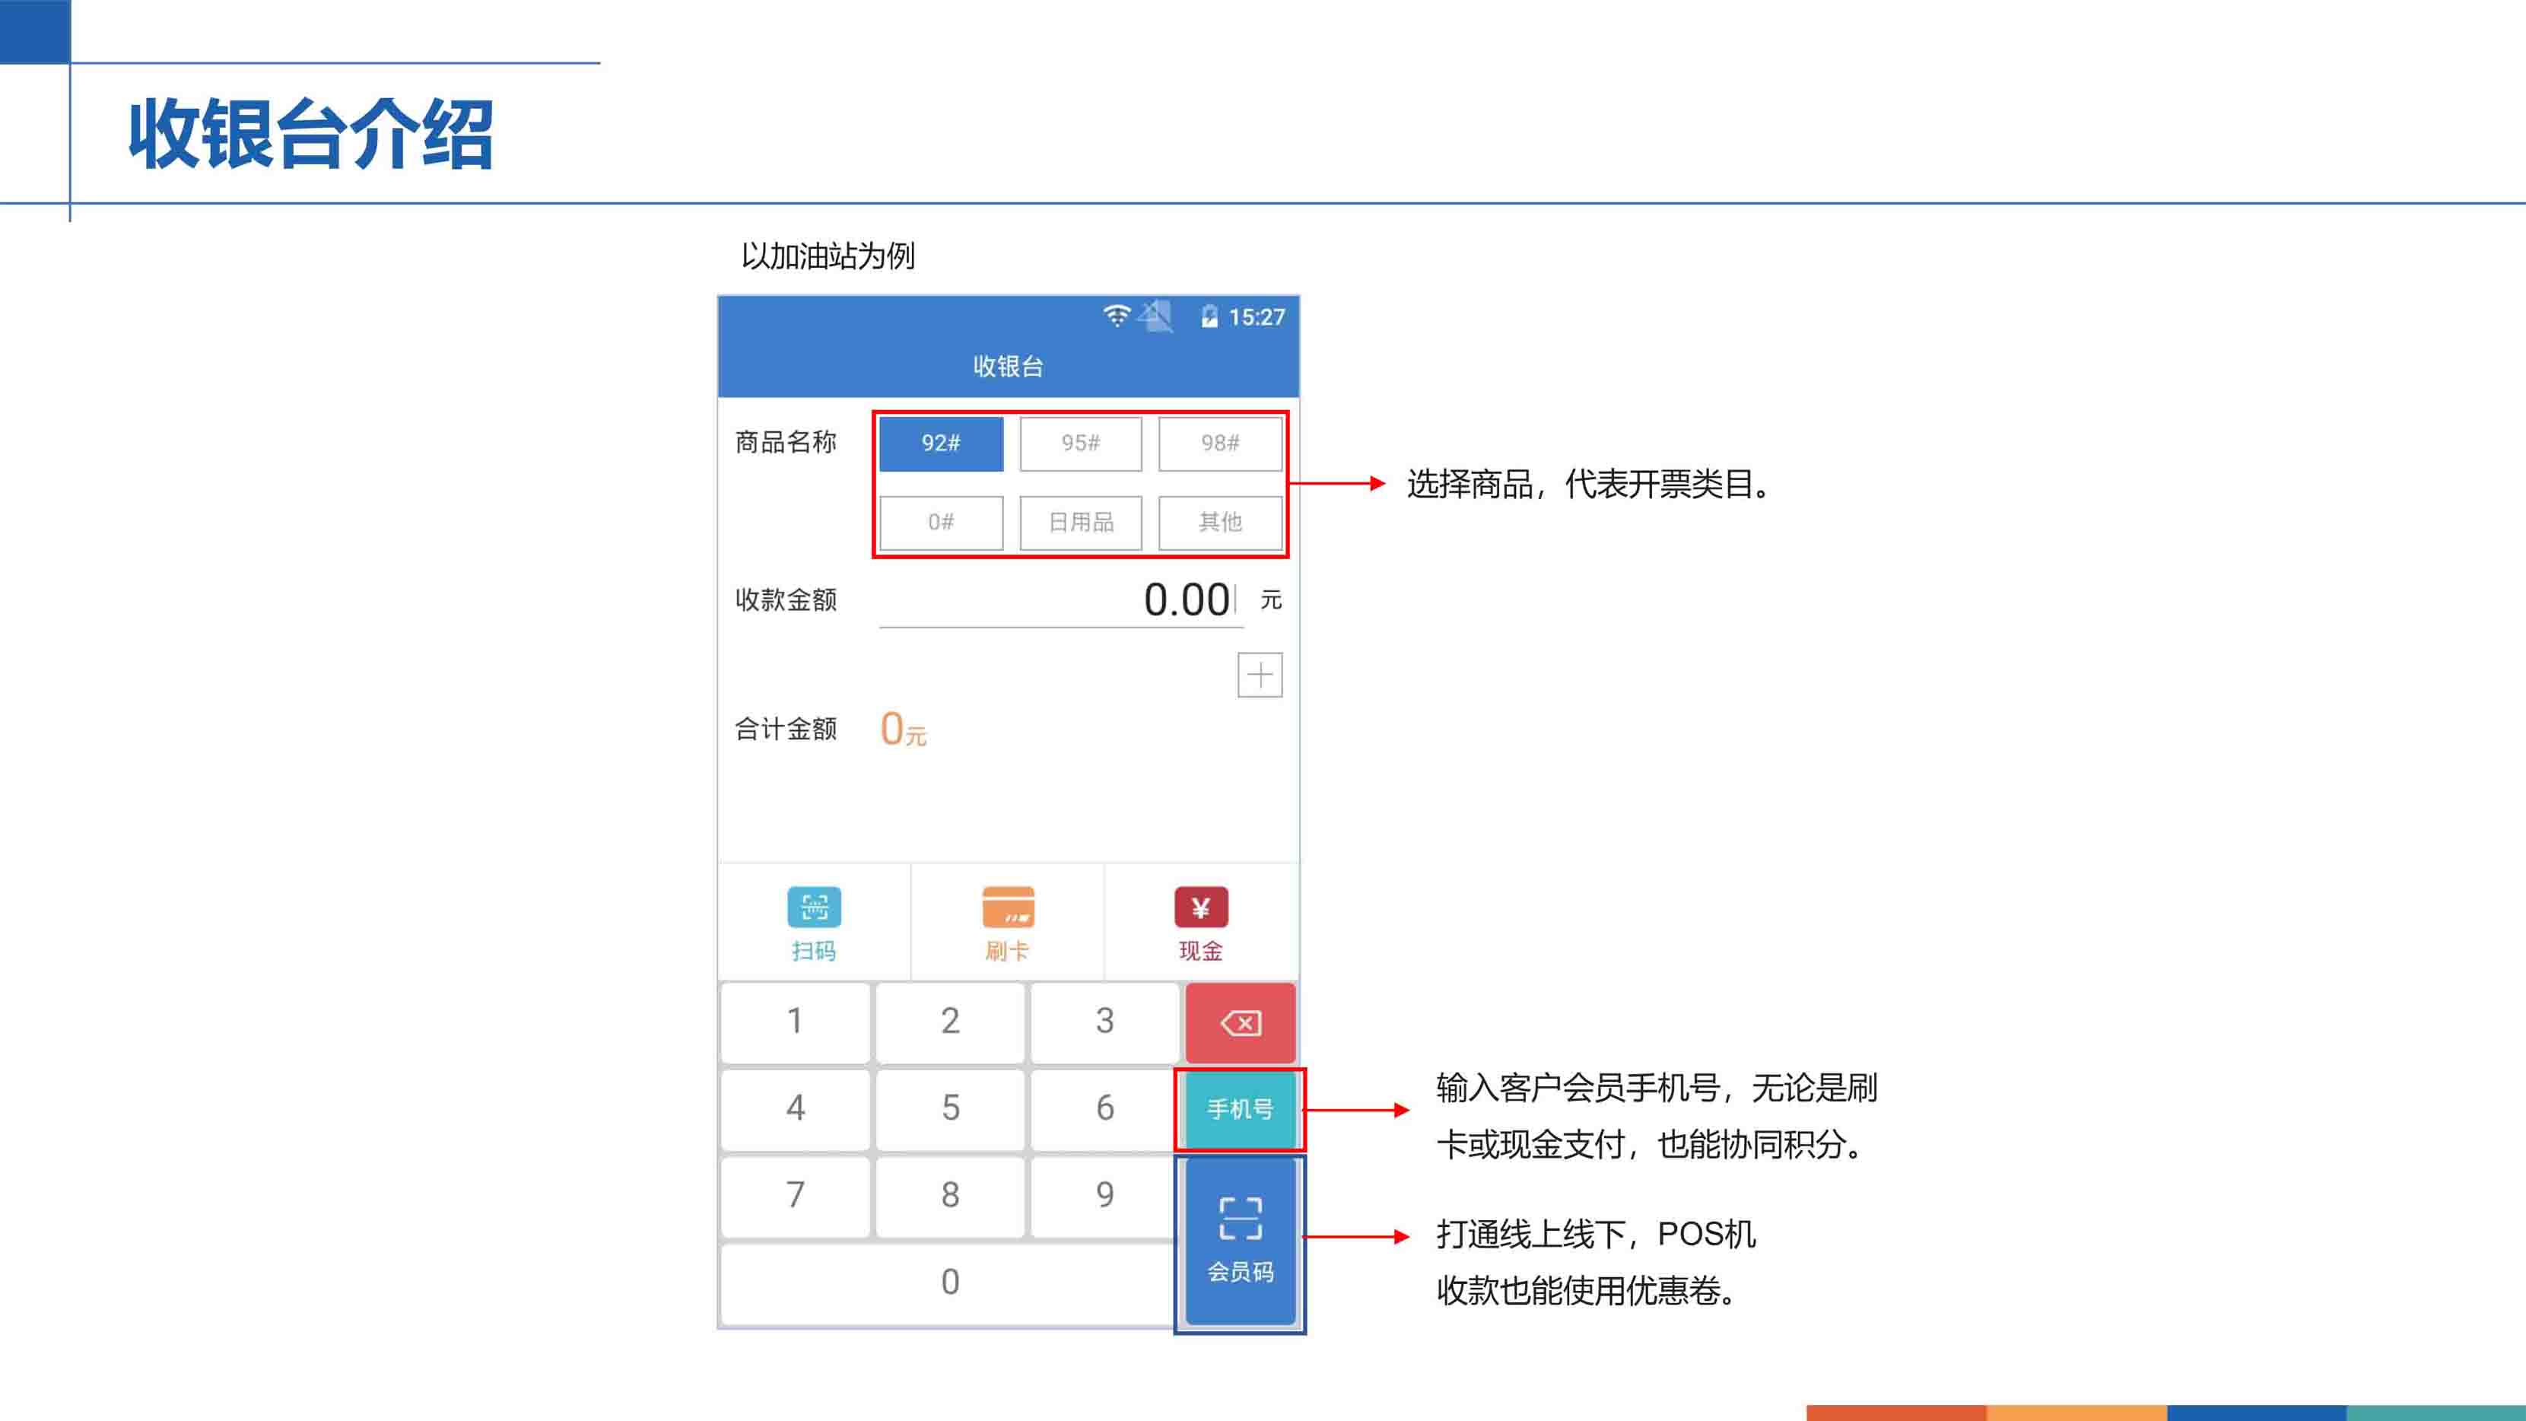This screenshot has height=1421, width=2526.
Task: Tap the WiFi status icon
Action: [x=1116, y=316]
